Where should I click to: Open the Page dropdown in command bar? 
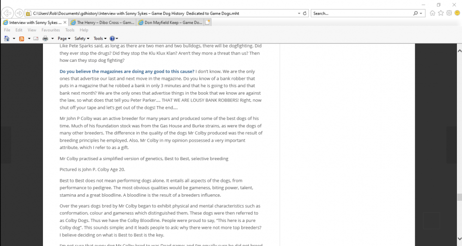pyautogui.click(x=64, y=39)
